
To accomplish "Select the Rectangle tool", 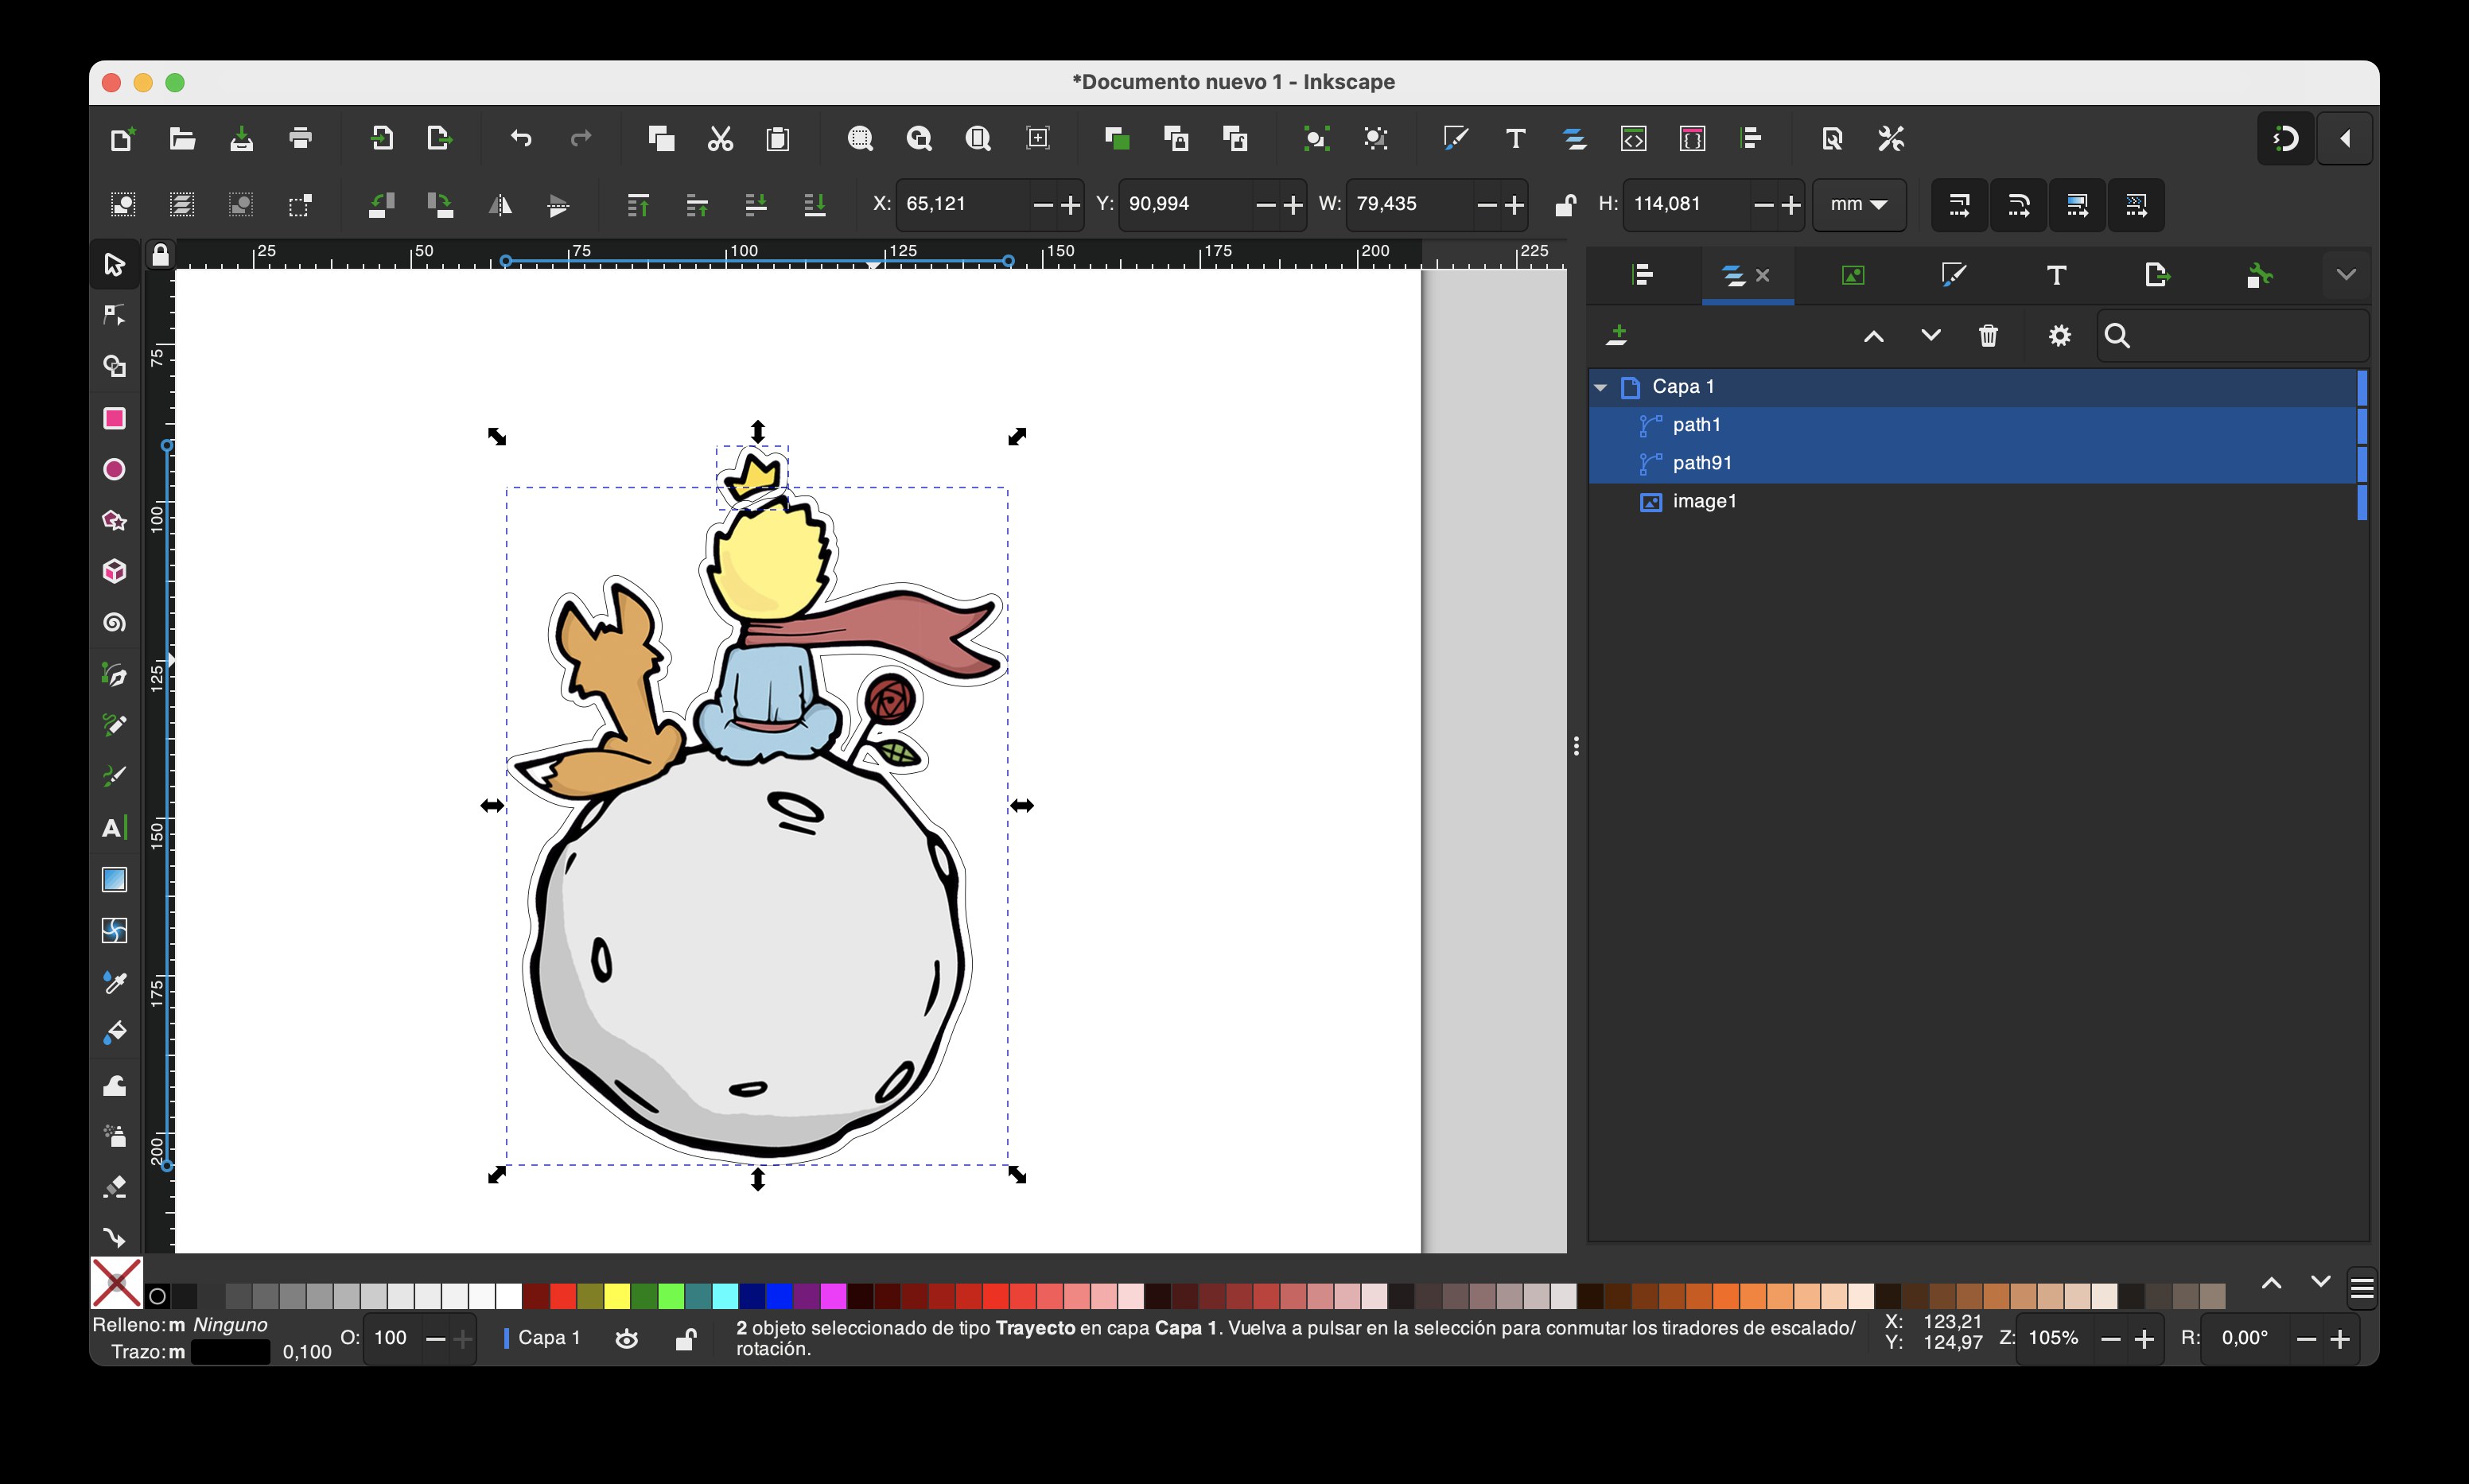I will (114, 418).
